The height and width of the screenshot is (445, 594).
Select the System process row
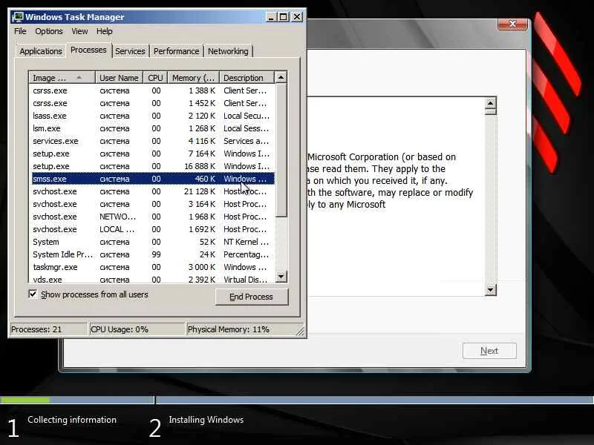pyautogui.click(x=153, y=242)
